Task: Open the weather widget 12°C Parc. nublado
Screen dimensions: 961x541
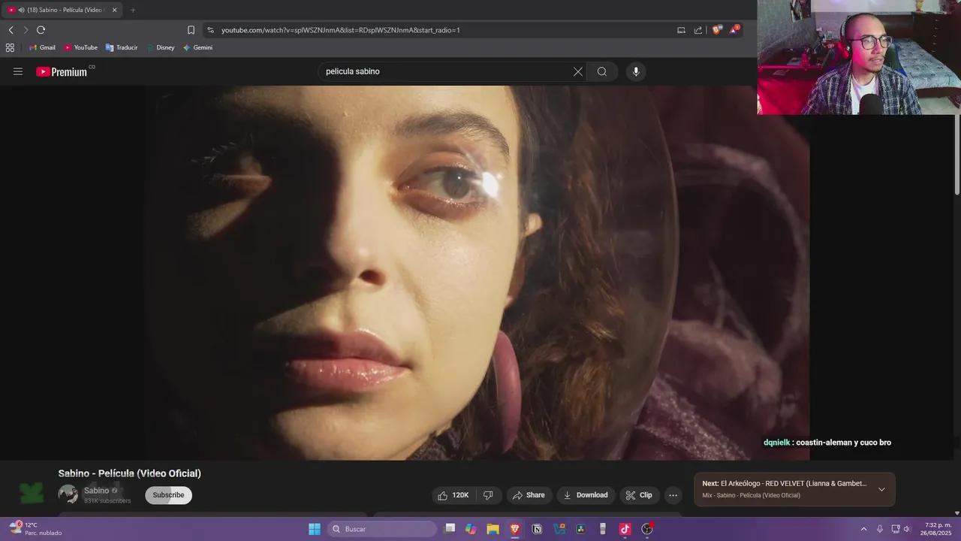Action: point(35,529)
